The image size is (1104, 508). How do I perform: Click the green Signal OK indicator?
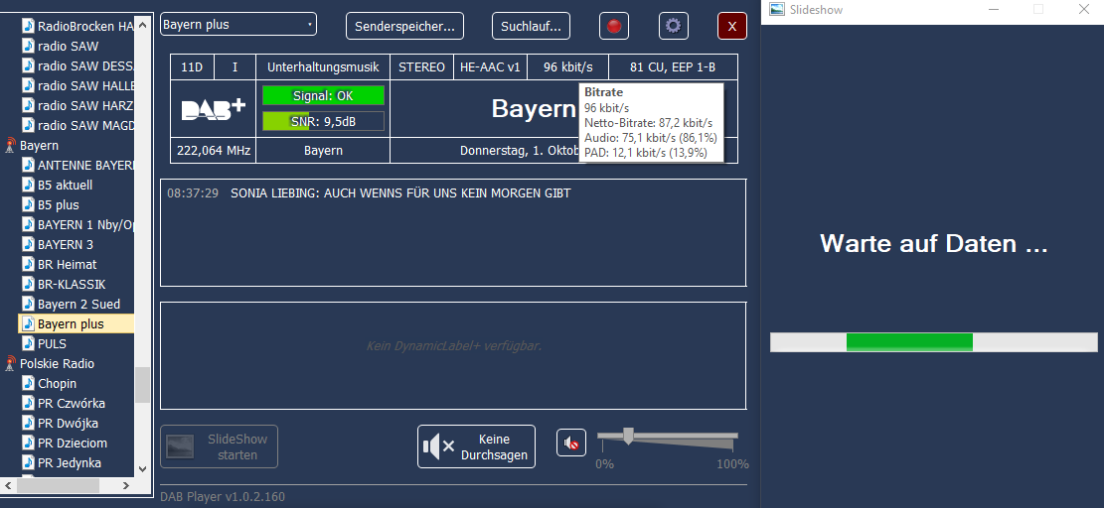coord(323,96)
